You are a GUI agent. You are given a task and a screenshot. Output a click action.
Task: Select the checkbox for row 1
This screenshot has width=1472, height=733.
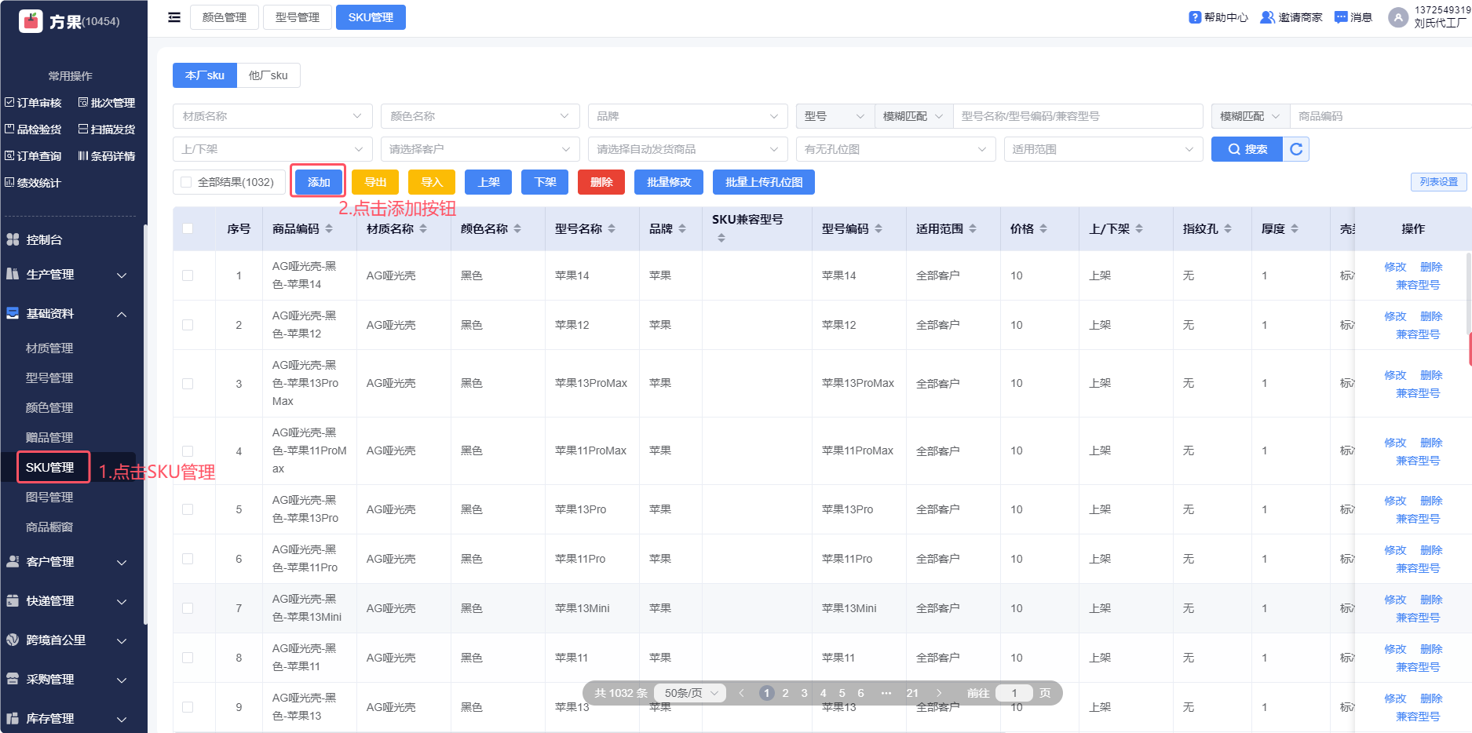(x=188, y=275)
